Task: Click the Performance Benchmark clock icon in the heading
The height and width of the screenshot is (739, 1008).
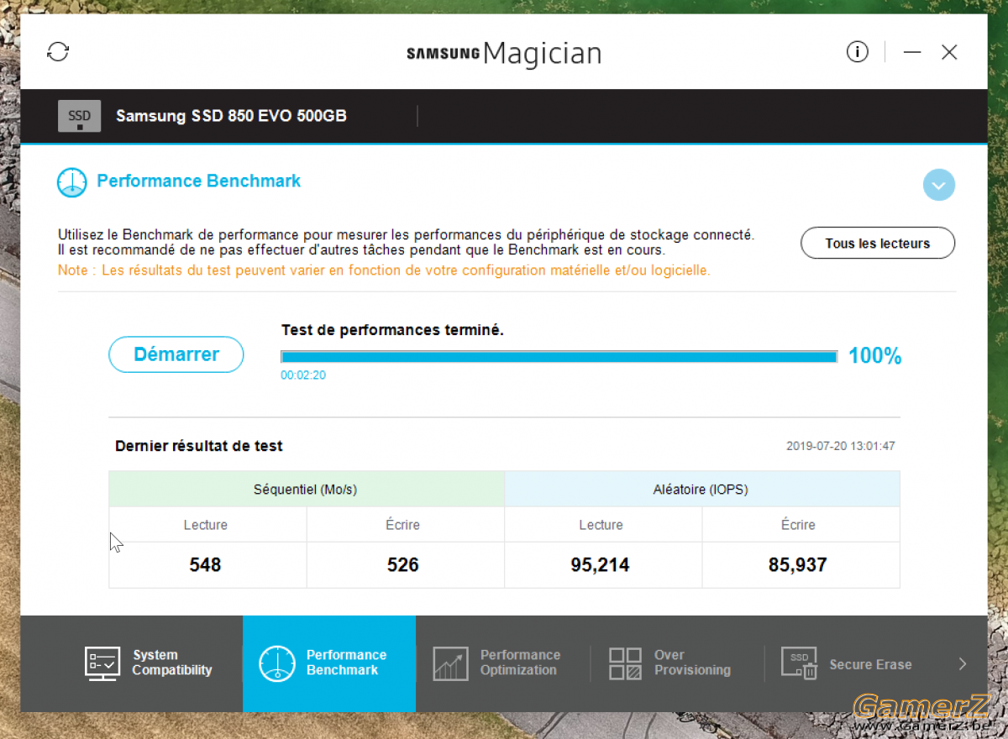Action: (72, 182)
